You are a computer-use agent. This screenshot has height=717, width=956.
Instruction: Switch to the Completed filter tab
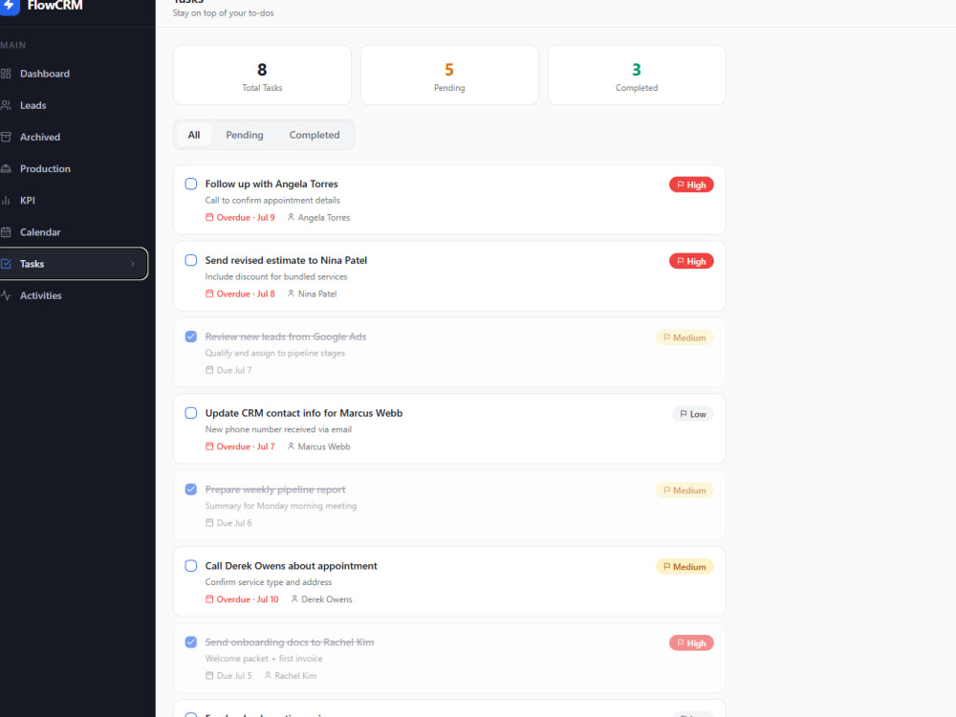[315, 135]
